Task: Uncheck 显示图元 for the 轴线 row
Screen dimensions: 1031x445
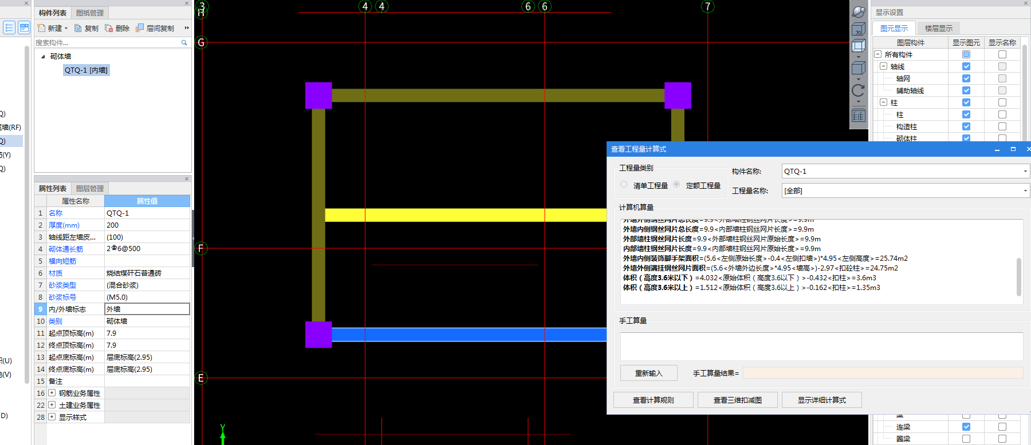Action: [x=966, y=66]
